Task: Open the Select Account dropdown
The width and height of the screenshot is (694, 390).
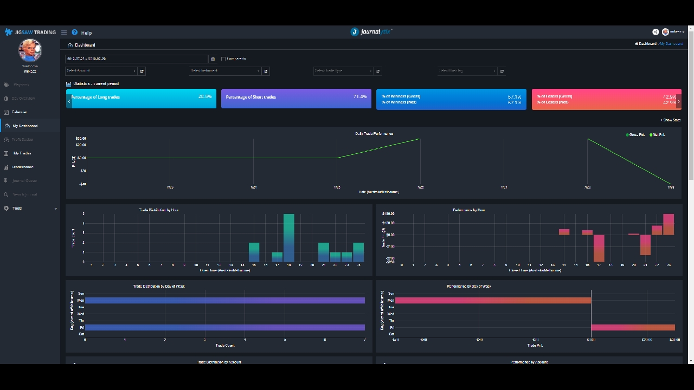Action: tap(101, 71)
